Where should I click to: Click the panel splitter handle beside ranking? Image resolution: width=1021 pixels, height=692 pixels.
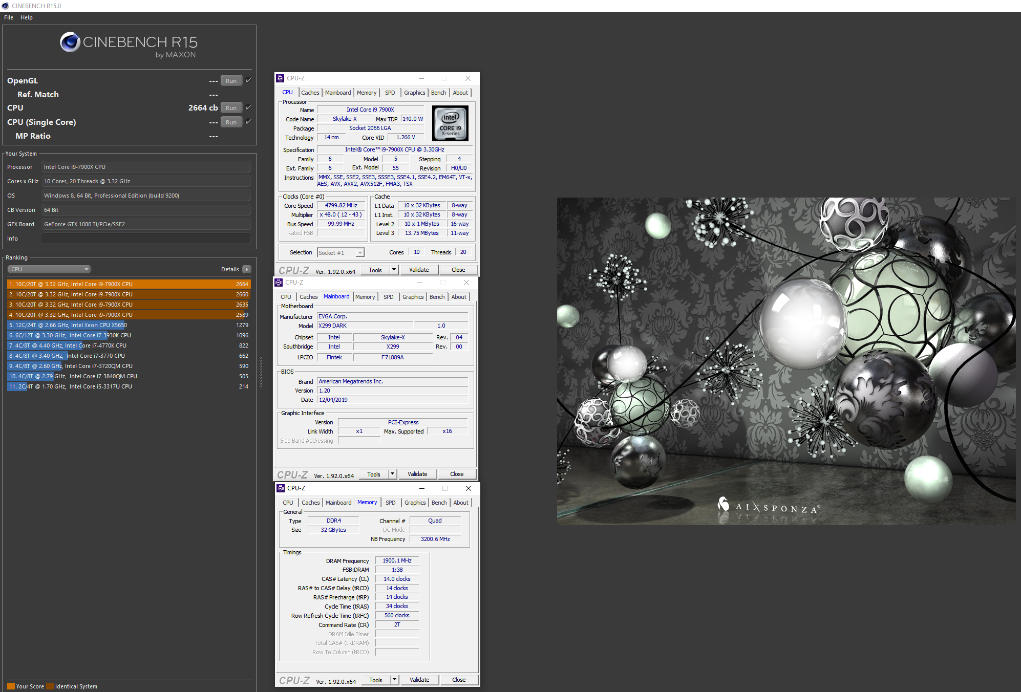[261, 371]
